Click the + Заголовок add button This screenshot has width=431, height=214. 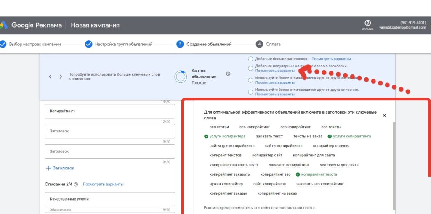[x=60, y=168]
